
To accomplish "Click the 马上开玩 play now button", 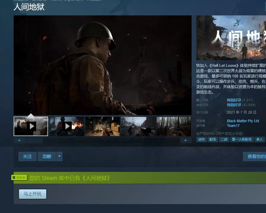I will pos(32,194).
